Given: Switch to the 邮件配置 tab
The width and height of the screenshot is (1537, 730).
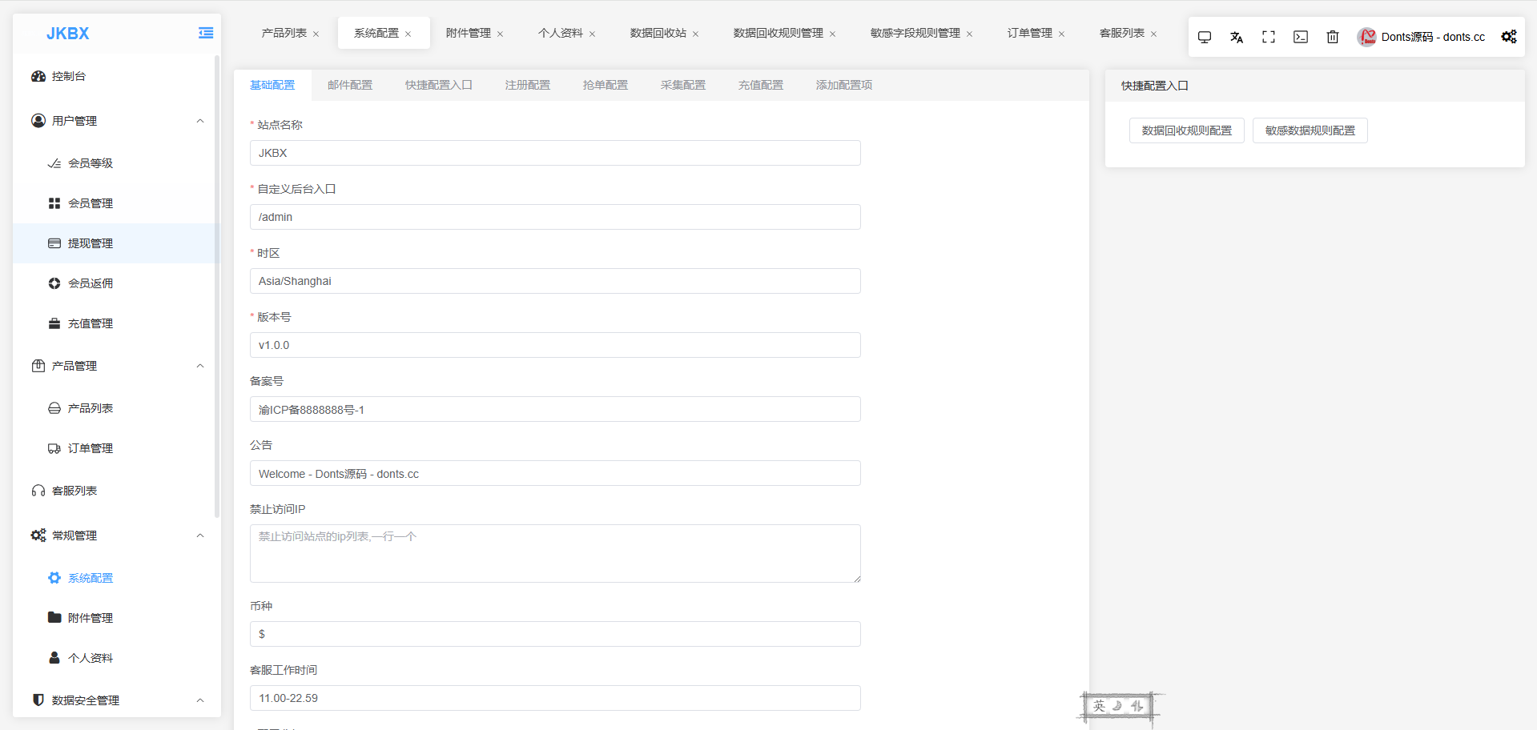Looking at the screenshot, I should [x=350, y=85].
